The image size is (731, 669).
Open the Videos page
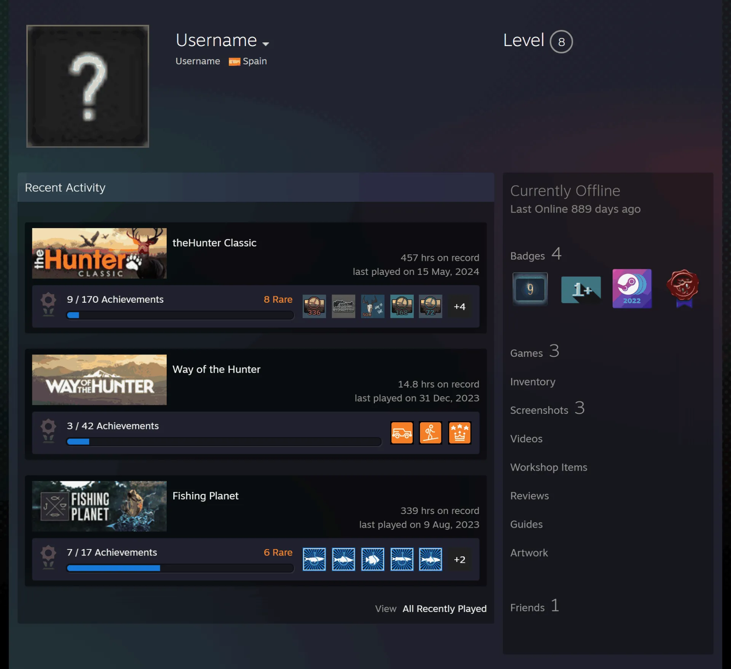526,439
